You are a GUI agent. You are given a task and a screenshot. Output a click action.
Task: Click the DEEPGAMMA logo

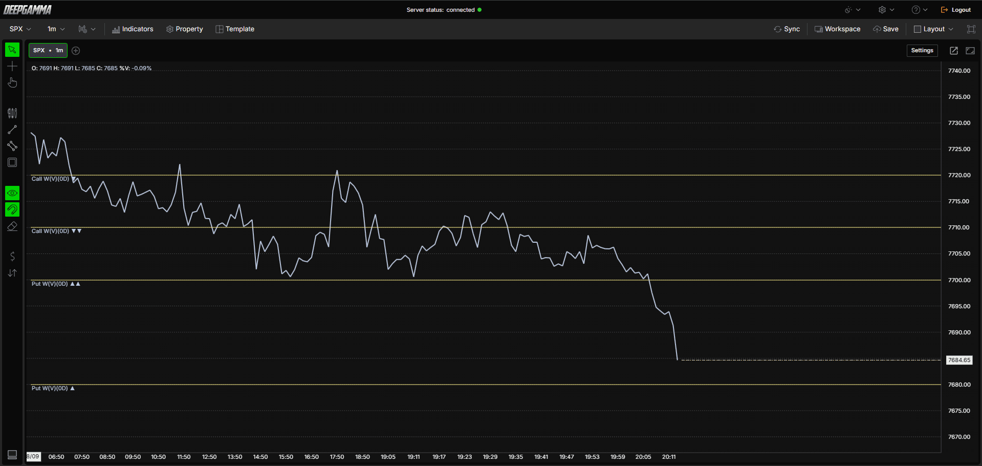(28, 10)
